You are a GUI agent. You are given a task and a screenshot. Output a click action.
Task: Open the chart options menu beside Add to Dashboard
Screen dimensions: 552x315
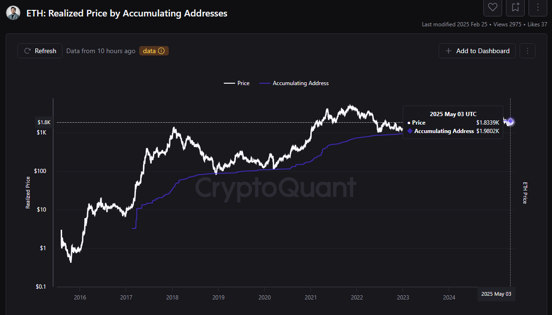527,50
